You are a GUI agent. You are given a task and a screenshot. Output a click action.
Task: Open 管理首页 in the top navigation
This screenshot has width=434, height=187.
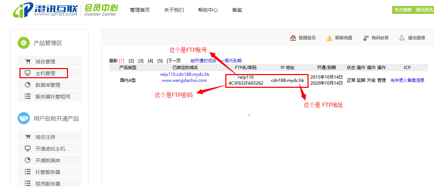pos(140,10)
